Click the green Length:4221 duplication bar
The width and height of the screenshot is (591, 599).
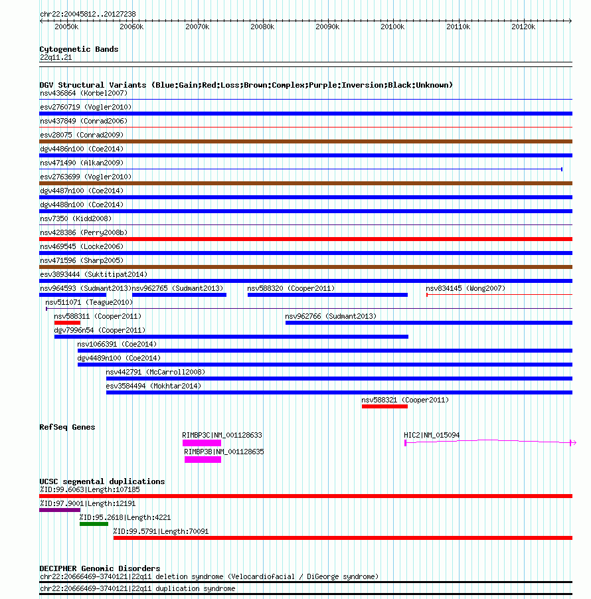[x=94, y=524]
